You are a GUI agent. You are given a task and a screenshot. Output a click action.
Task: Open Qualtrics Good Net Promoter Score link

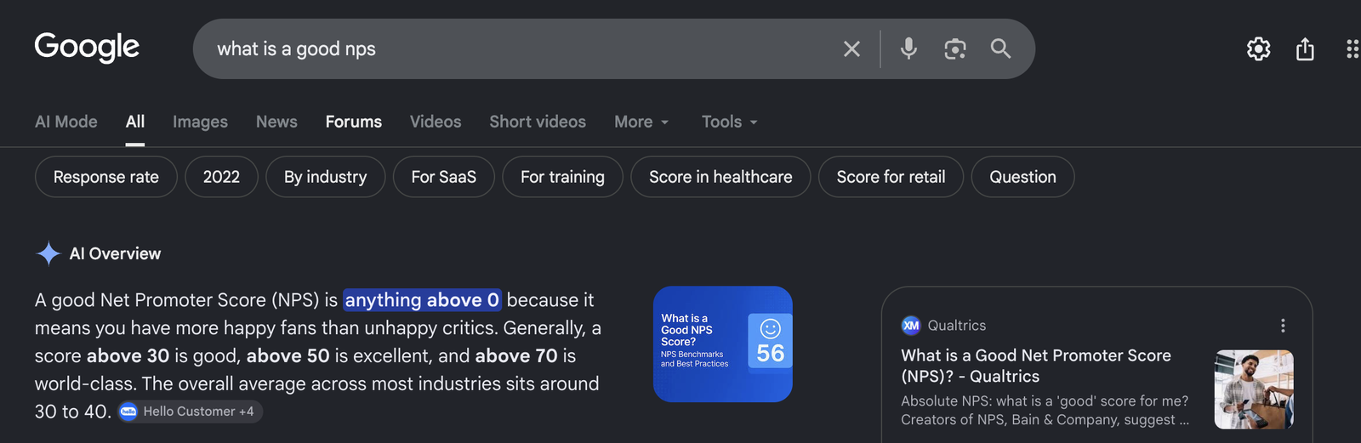(x=1036, y=366)
